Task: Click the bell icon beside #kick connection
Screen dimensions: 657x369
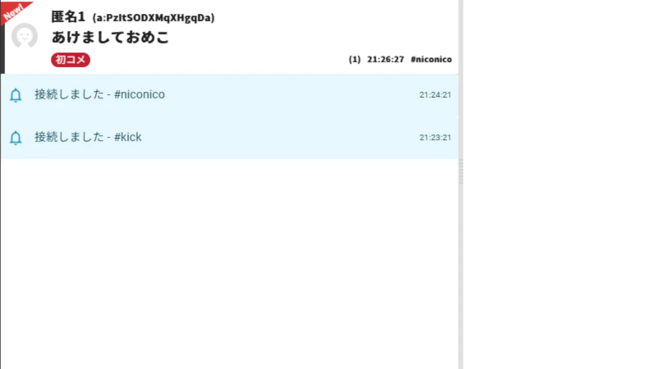Action: tap(16, 137)
